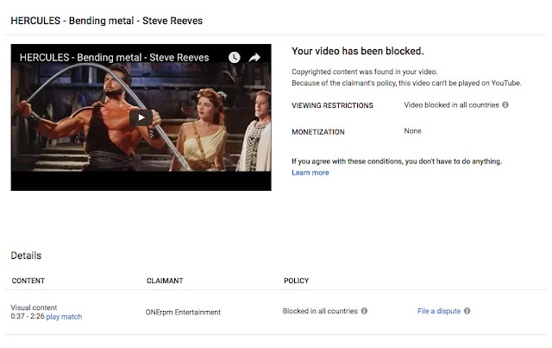The image size is (552, 348).
Task: Click the CLAIMANT column header
Action: (x=165, y=281)
